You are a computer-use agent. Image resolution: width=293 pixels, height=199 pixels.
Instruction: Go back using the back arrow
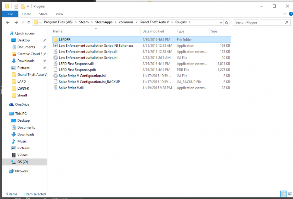click(x=8, y=22)
